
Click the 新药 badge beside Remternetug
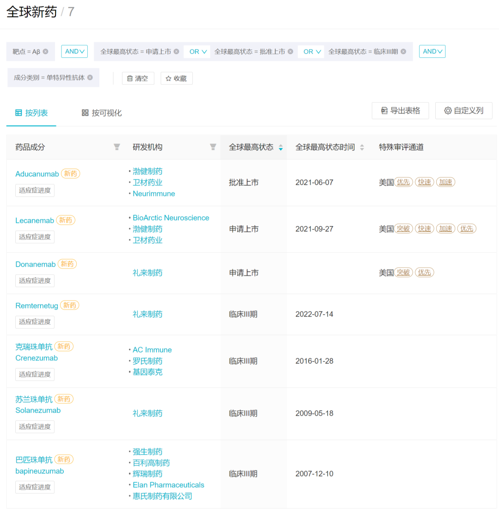(70, 305)
